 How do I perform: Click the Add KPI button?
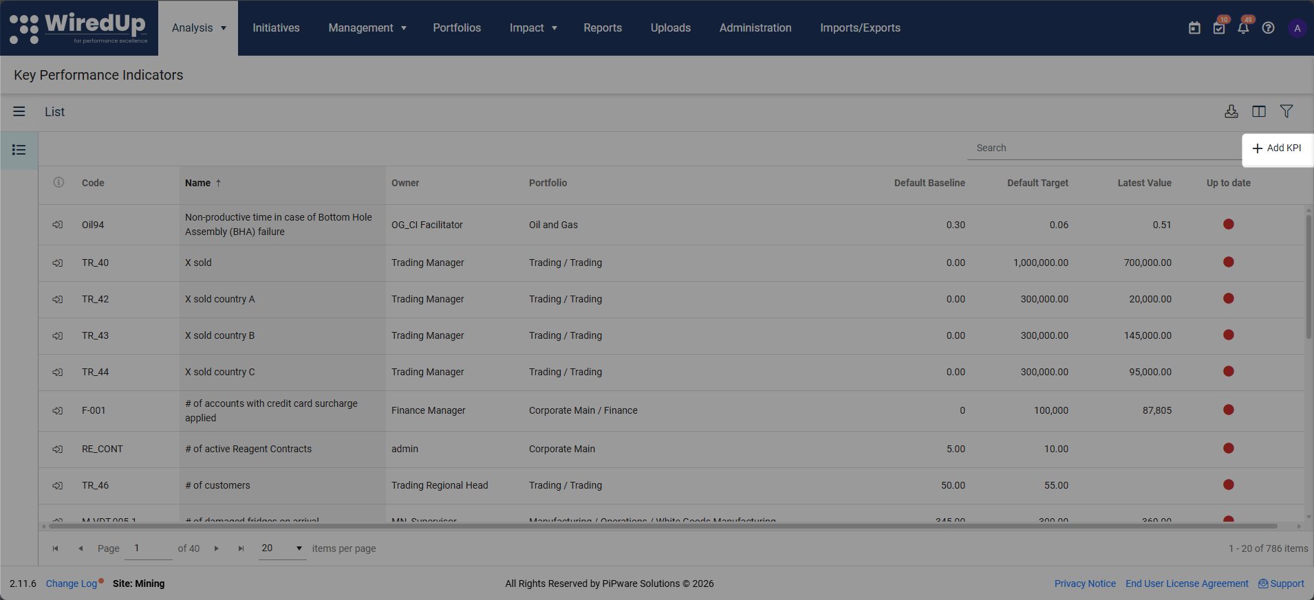(x=1278, y=148)
